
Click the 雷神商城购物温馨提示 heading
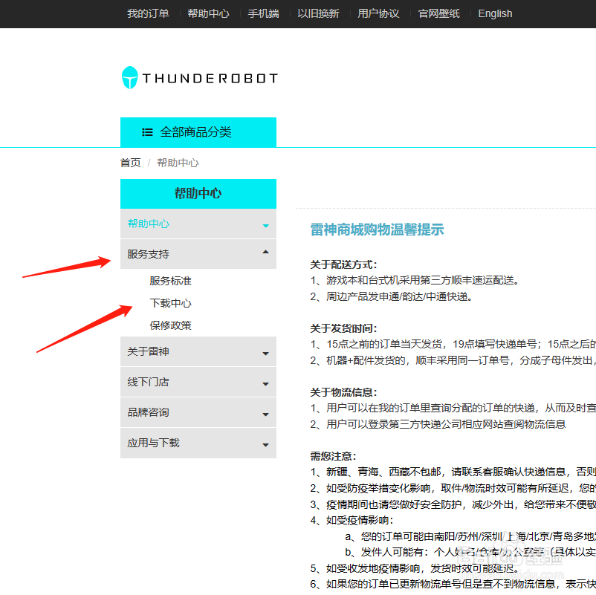pyautogui.click(x=377, y=230)
